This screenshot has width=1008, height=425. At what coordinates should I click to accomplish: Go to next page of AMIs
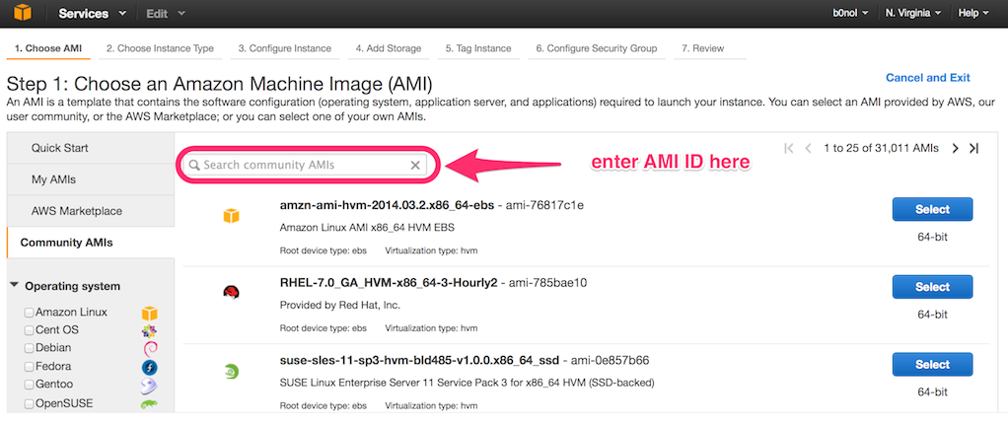pos(955,148)
